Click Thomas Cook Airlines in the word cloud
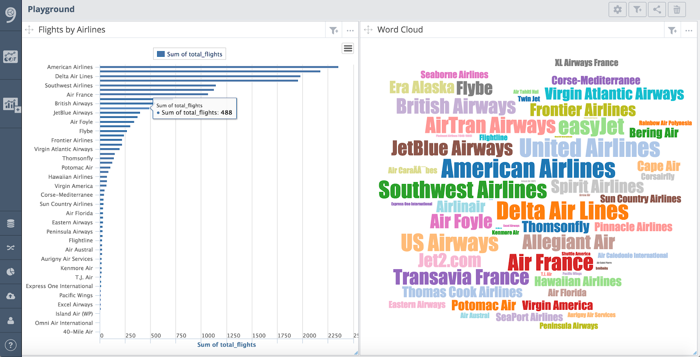 coord(462,292)
